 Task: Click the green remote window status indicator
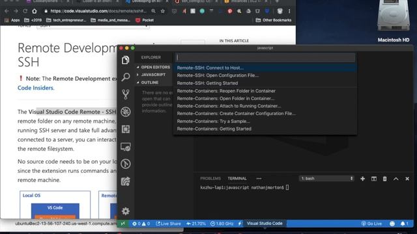(x=122, y=224)
